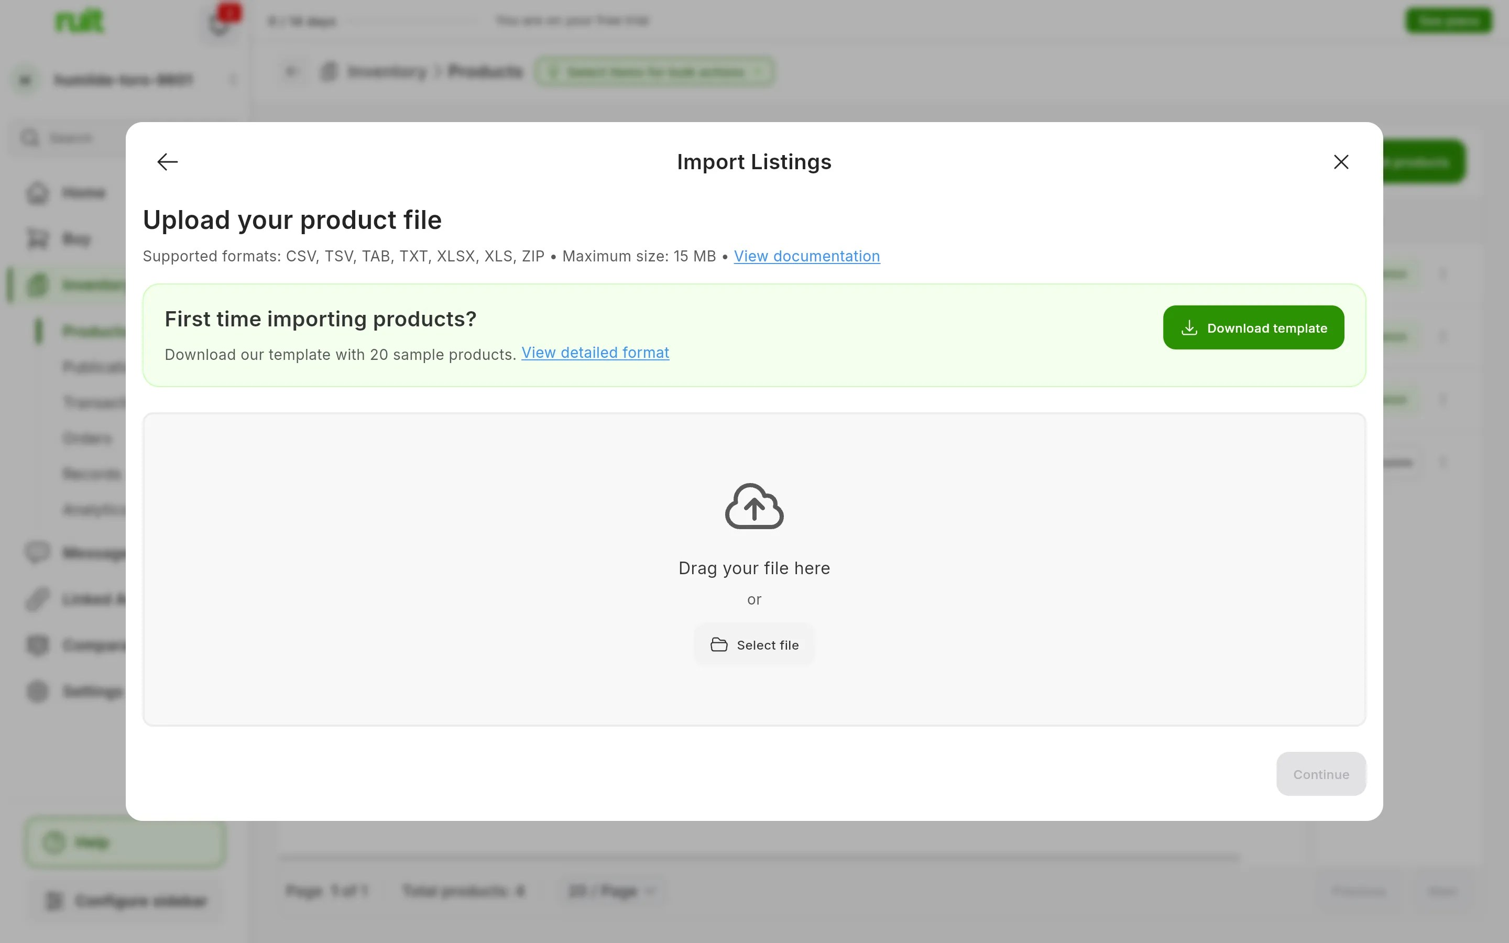Image resolution: width=1509 pixels, height=943 pixels.
Task: Click the notification bell with red badge
Action: coord(220,24)
